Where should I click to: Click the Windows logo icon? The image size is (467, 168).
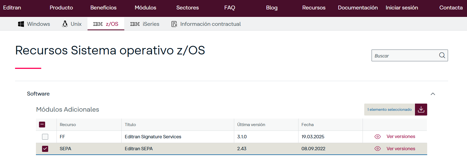[21, 24]
